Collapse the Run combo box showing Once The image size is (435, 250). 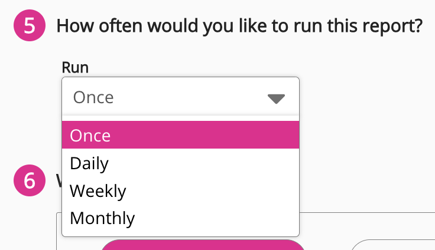[x=180, y=98]
